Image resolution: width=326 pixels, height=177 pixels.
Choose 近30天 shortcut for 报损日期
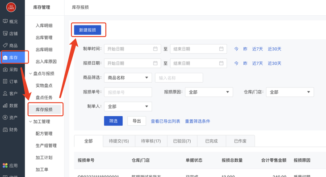[x=275, y=63]
